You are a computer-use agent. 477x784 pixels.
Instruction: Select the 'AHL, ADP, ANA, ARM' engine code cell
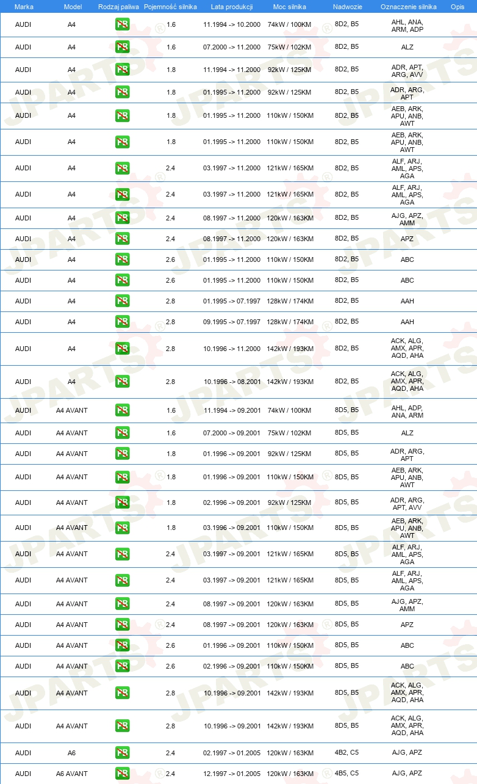pos(407,412)
